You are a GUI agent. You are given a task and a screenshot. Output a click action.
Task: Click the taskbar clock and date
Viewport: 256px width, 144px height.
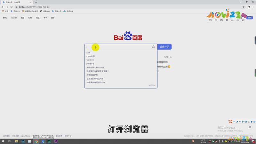click(x=245, y=141)
